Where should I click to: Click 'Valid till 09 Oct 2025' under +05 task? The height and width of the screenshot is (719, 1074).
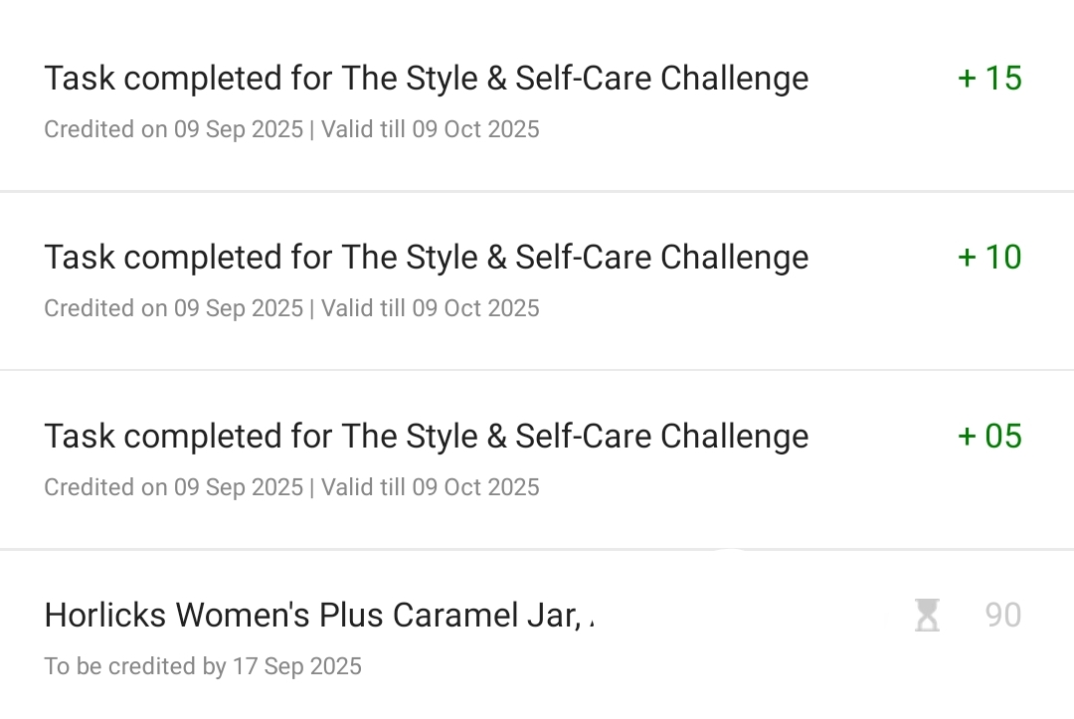pos(430,487)
